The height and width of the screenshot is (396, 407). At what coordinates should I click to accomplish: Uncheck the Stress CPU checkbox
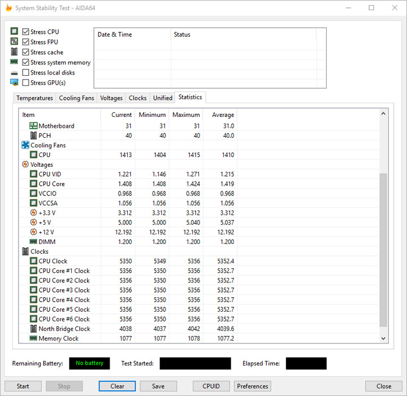25,32
